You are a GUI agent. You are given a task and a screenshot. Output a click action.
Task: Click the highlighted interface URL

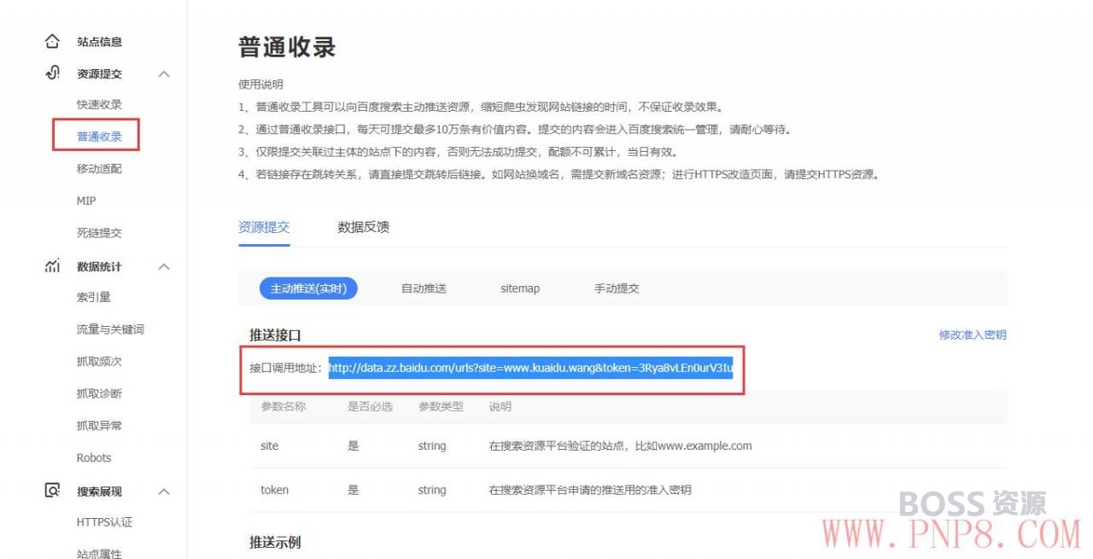point(530,369)
